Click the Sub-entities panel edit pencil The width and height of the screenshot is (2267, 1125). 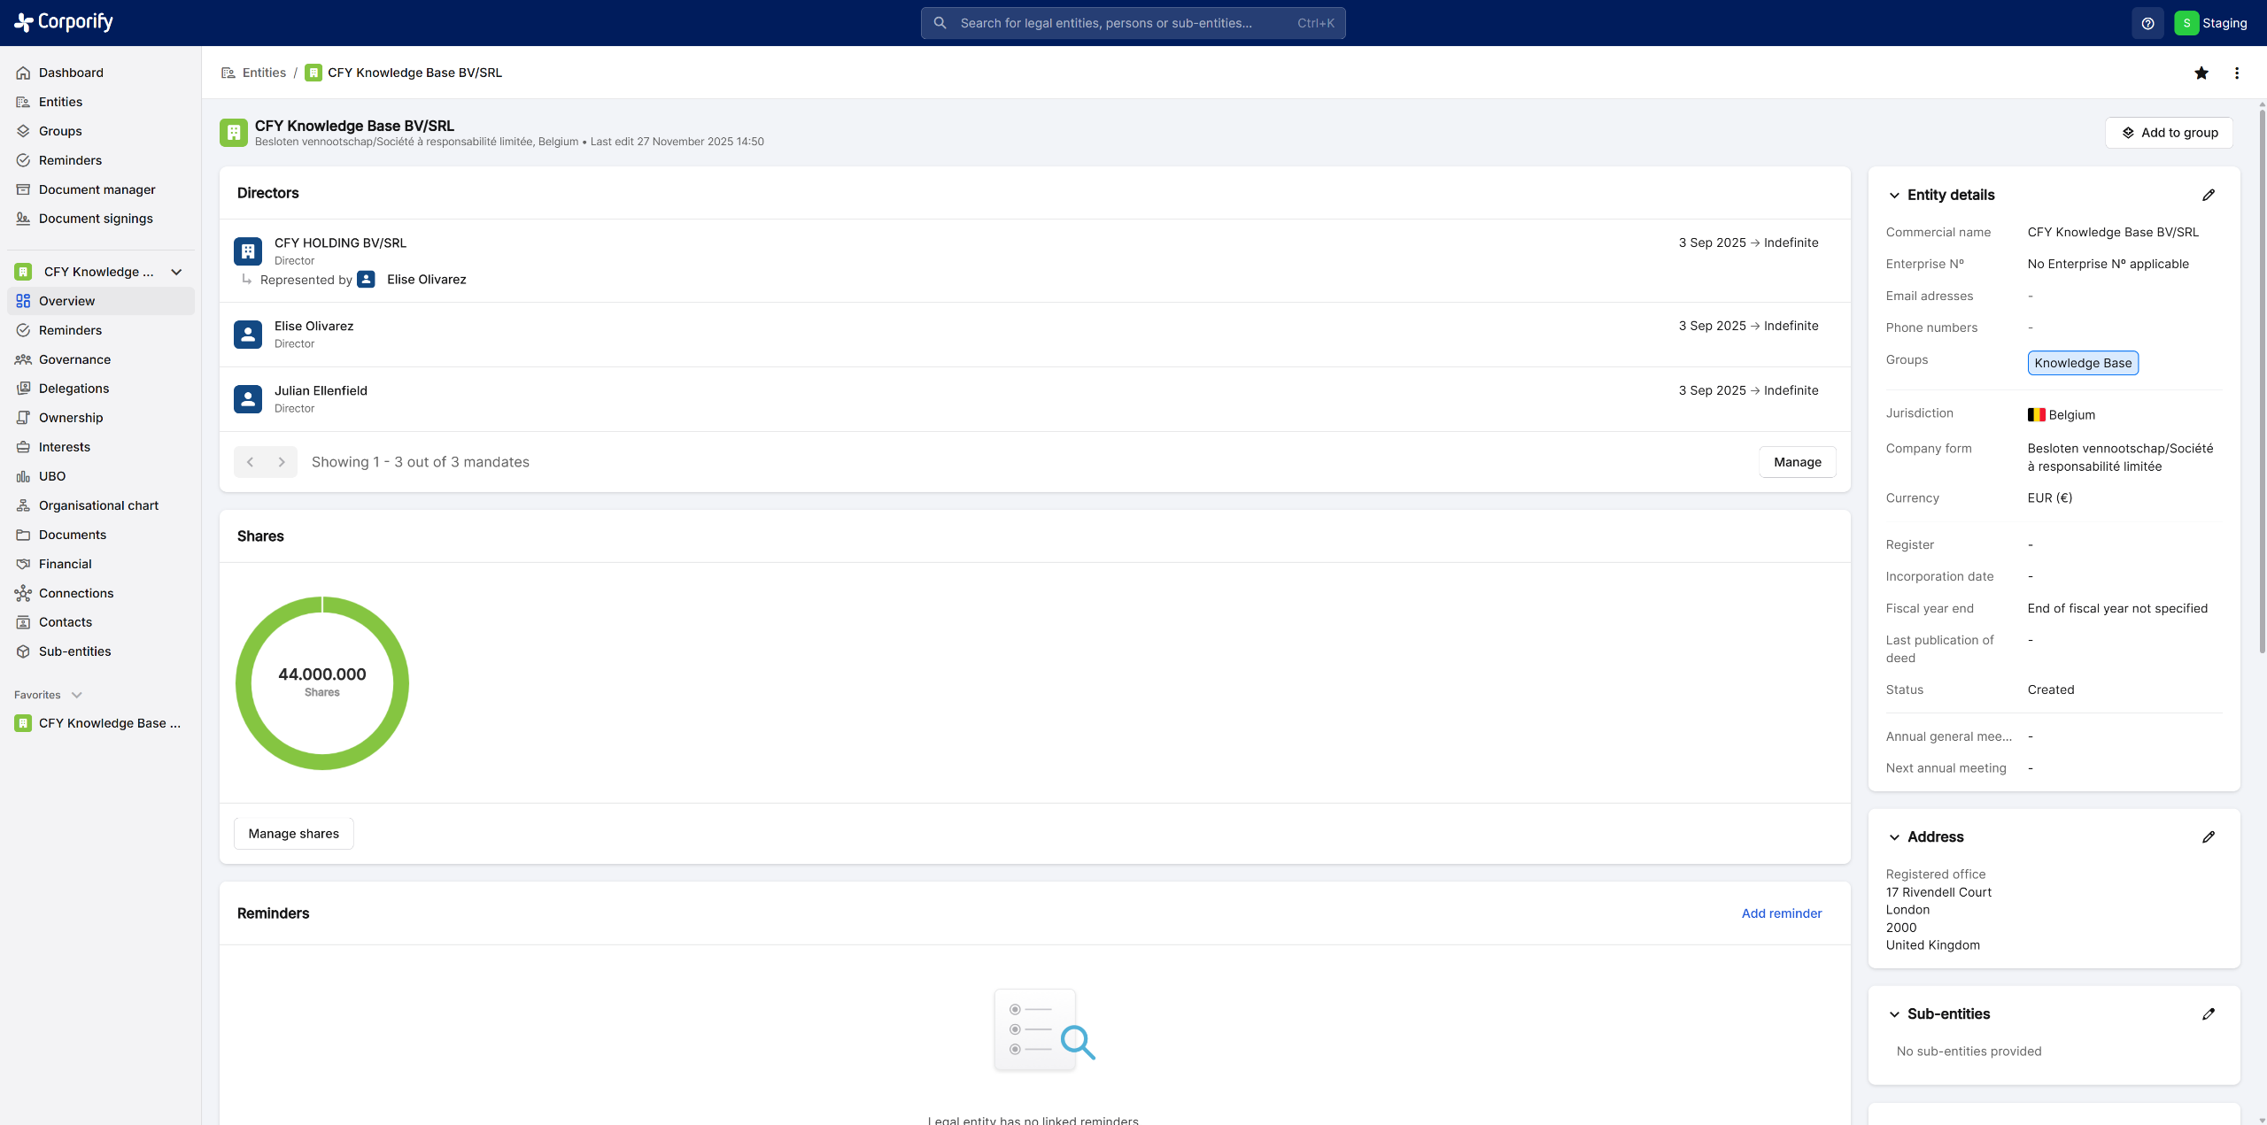(x=2208, y=1013)
